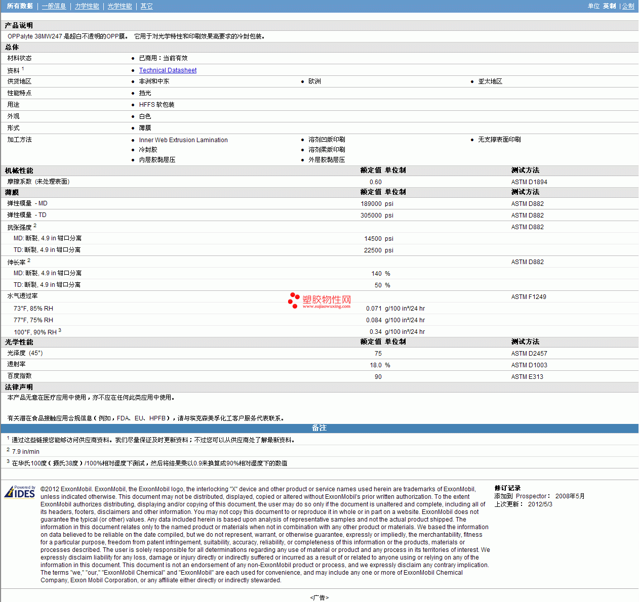Select the 英制 unit option
639x602 pixels.
point(609,6)
